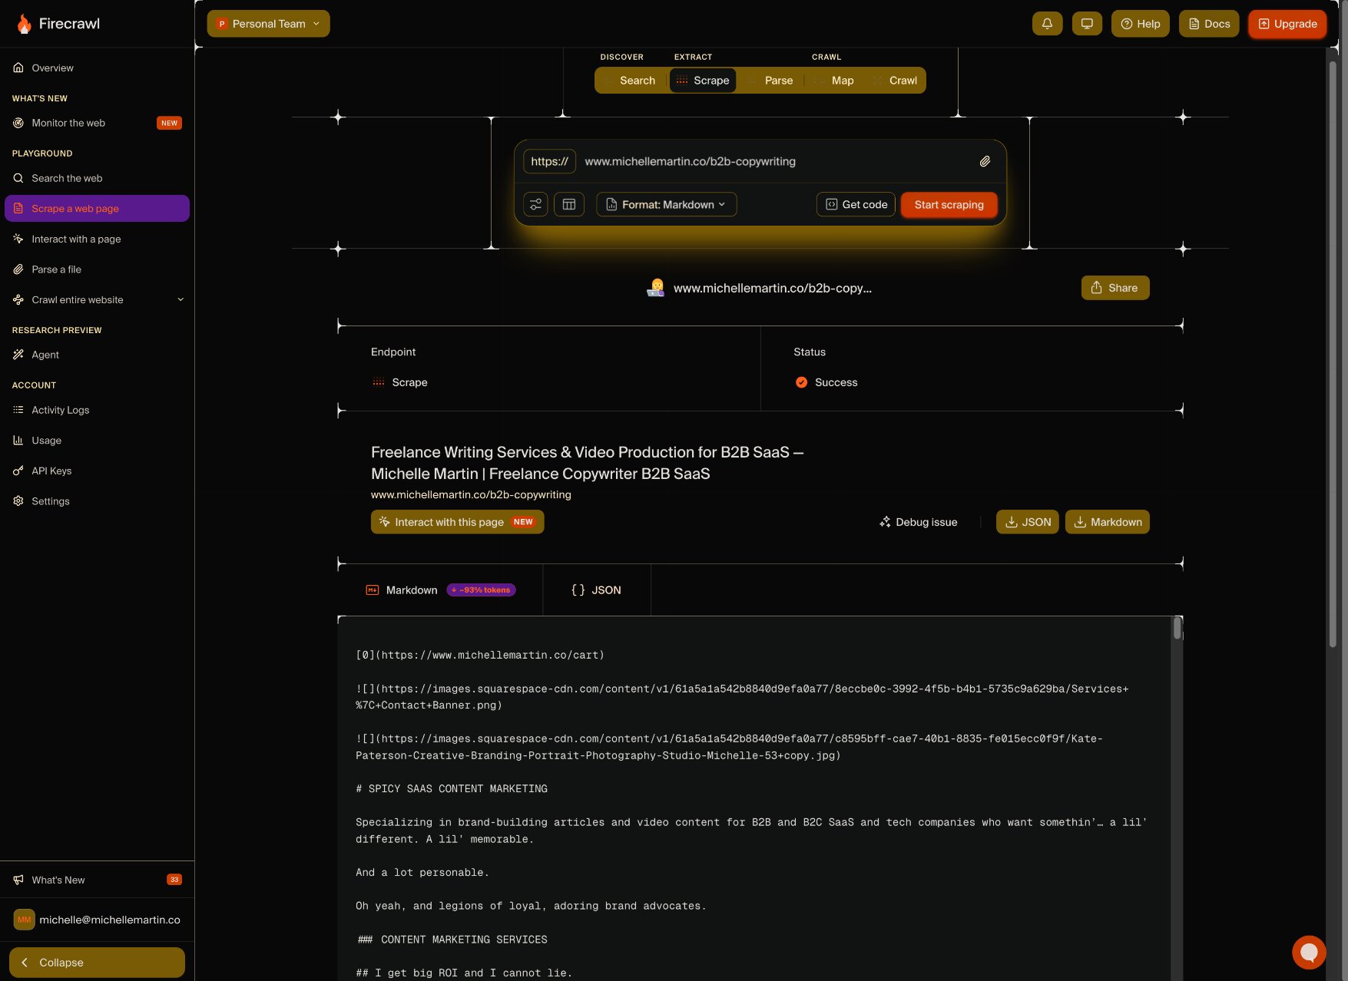This screenshot has height=981, width=1348.
Task: Click the Usage bar chart icon
Action: (18, 440)
